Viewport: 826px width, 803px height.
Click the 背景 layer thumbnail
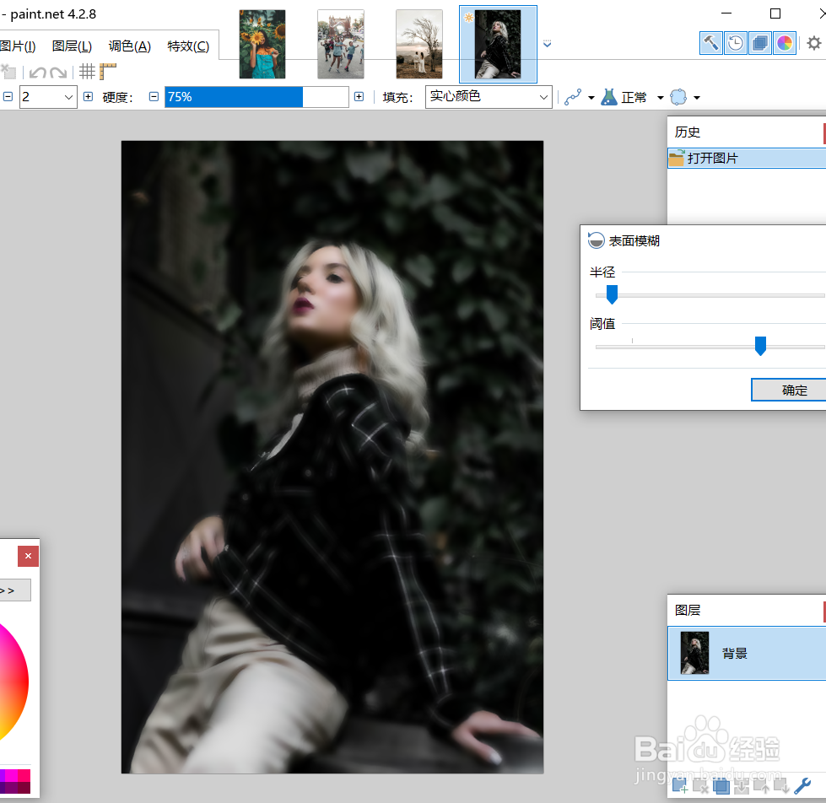point(694,653)
